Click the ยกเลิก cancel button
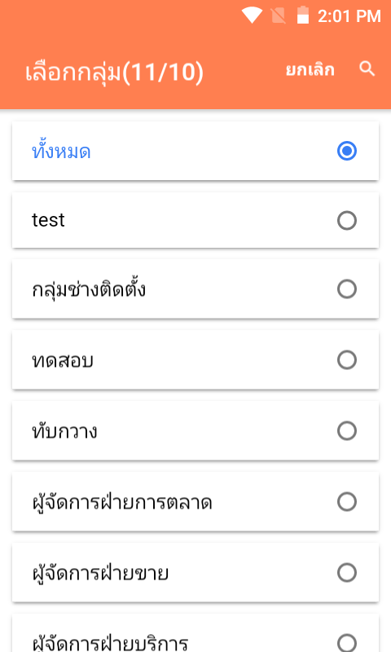391x652 pixels. [x=310, y=69]
